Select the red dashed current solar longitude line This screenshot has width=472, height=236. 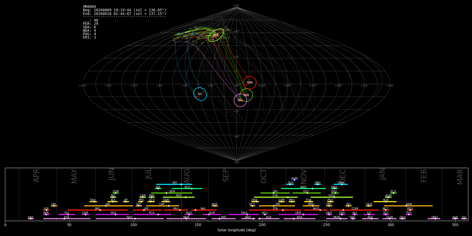tap(181, 194)
